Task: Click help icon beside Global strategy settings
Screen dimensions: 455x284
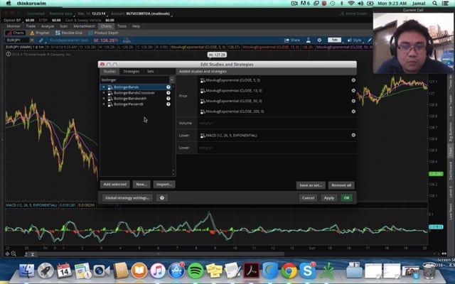Action: click(163, 198)
